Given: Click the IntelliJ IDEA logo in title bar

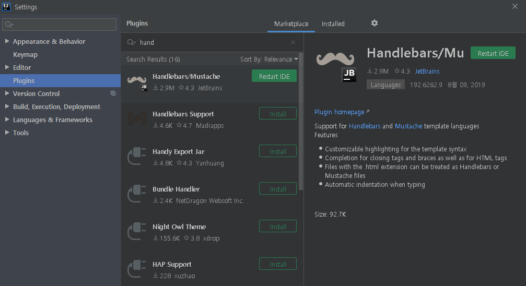Looking at the screenshot, I should pyautogui.click(x=6, y=7).
